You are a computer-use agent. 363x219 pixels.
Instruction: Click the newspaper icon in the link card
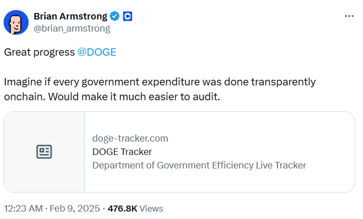point(44,152)
